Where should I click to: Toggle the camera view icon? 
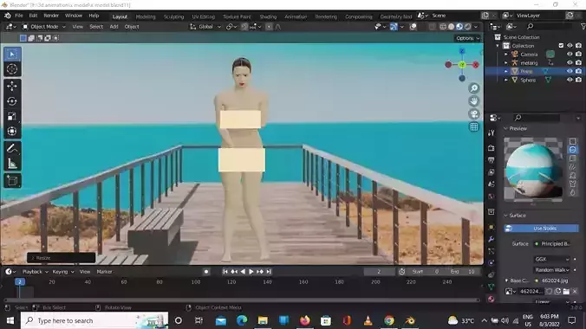474,114
